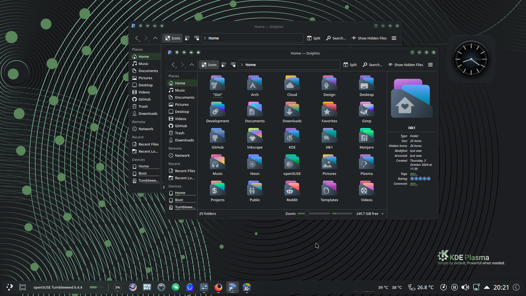Viewport: 526px width, 296px height.
Task: Open Search in front Dolphin window
Action: [x=372, y=65]
